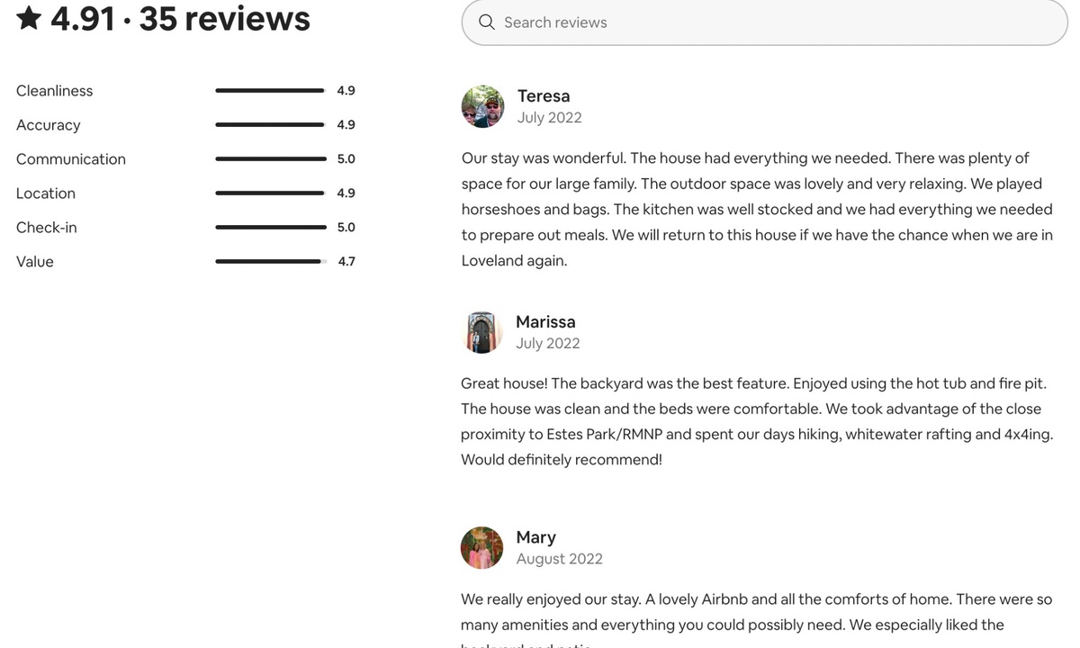The width and height of the screenshot is (1080, 648).
Task: Click Mary's August 2022 review date
Action: click(x=559, y=559)
